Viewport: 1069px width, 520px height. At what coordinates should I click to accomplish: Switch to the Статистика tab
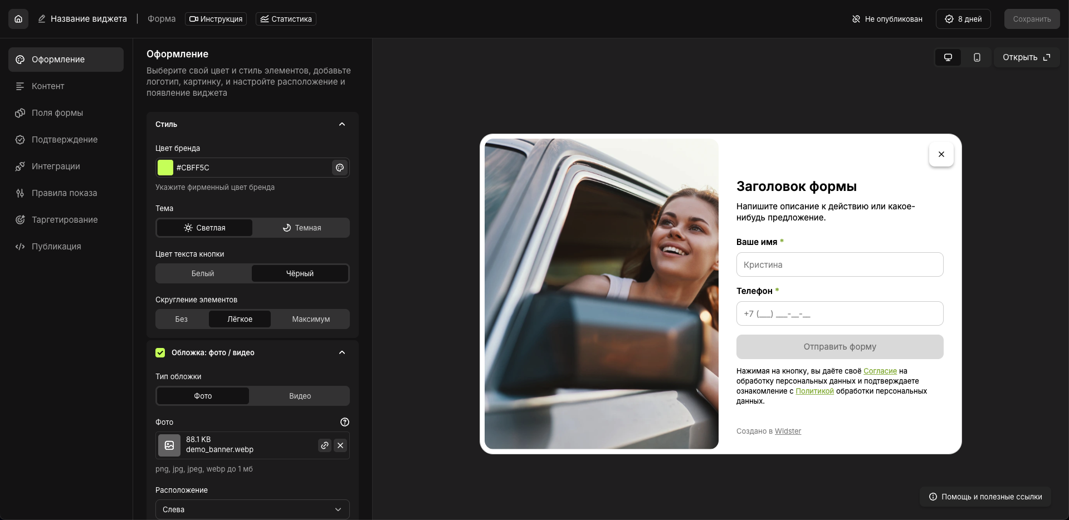click(x=286, y=18)
